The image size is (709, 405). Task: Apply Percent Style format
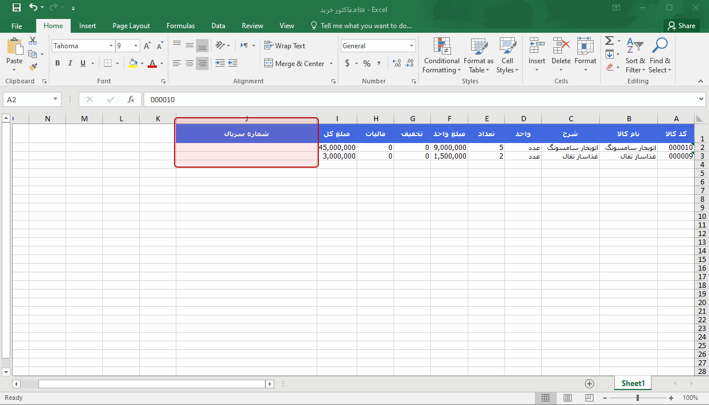[x=367, y=63]
